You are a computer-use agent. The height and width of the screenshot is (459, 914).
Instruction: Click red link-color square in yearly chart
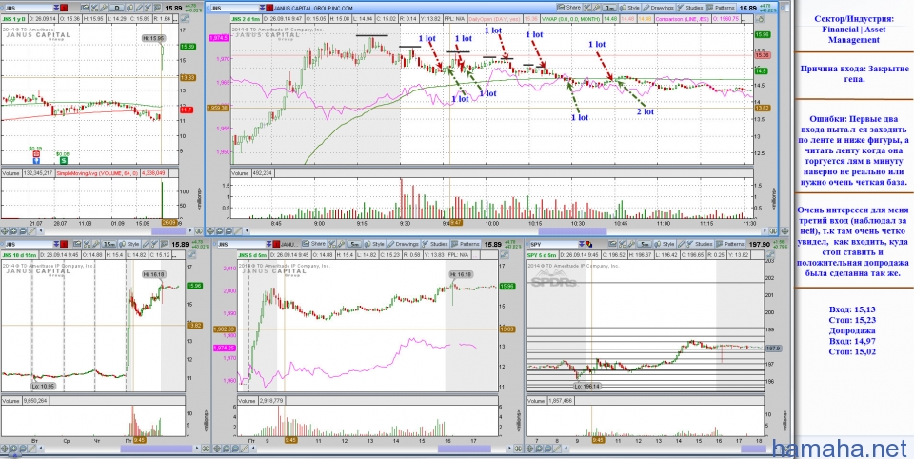point(64,8)
